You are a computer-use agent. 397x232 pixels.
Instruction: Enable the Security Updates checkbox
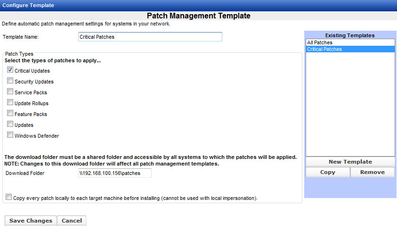point(10,81)
